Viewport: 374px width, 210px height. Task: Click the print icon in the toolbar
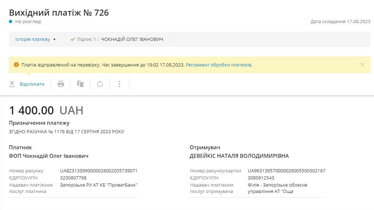pos(61,84)
